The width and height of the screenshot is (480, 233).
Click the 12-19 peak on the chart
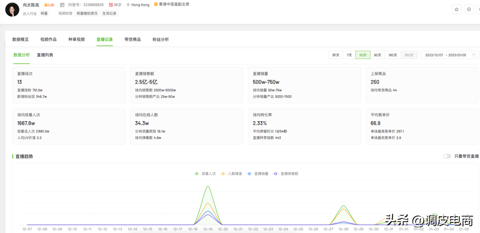(x=208, y=186)
